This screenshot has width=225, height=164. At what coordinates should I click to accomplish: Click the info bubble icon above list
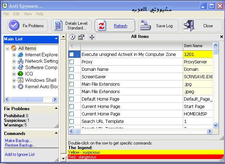[x=72, y=37]
